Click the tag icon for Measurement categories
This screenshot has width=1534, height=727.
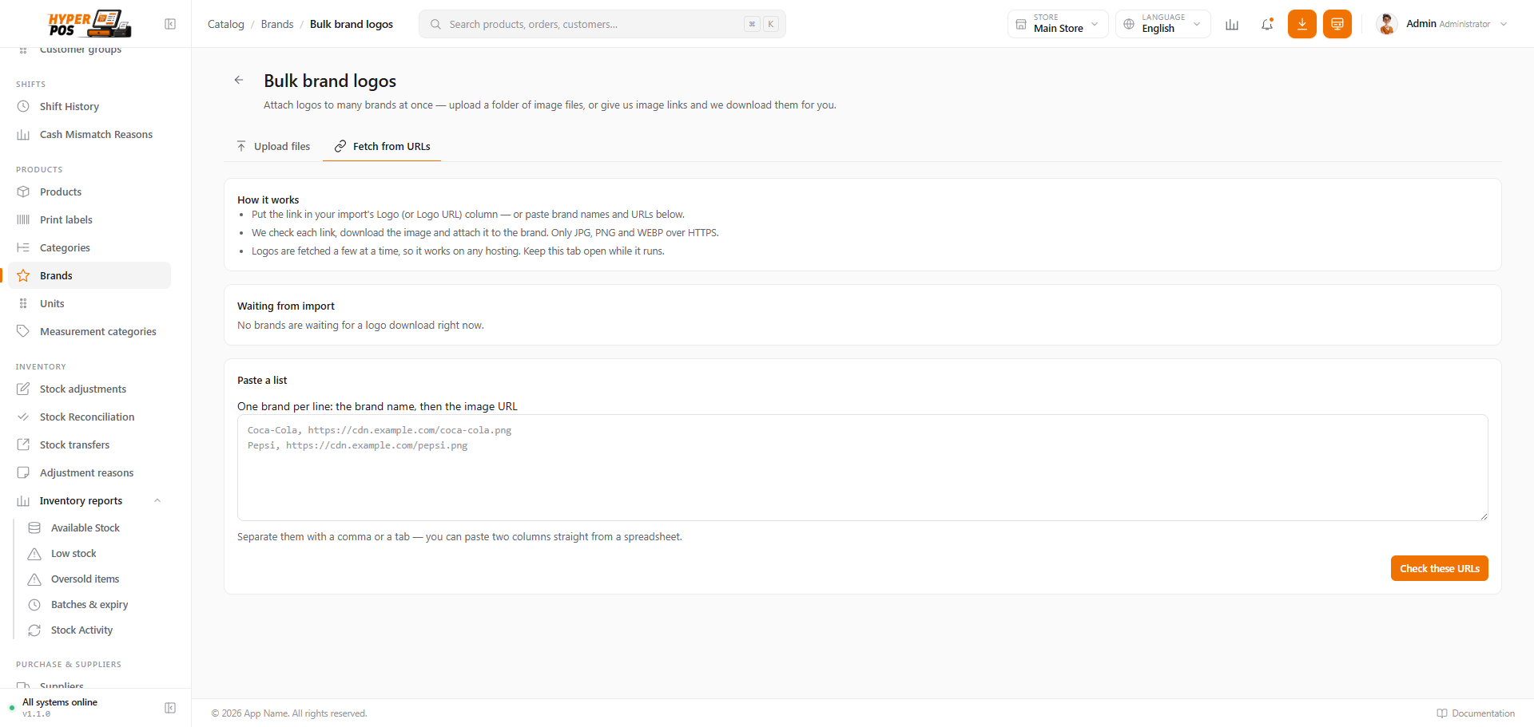pyautogui.click(x=23, y=331)
